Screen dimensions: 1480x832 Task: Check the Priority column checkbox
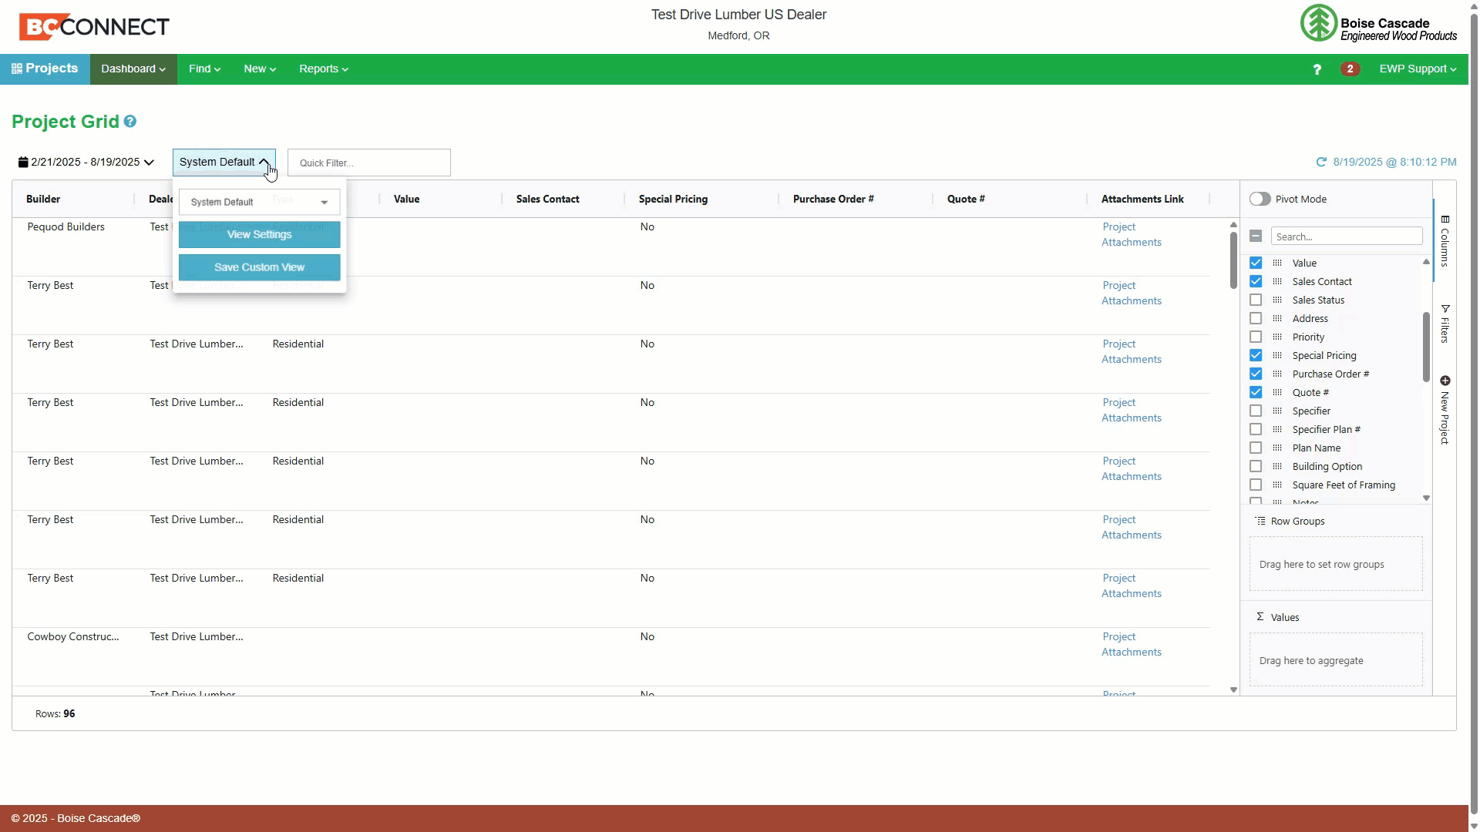[1256, 337]
